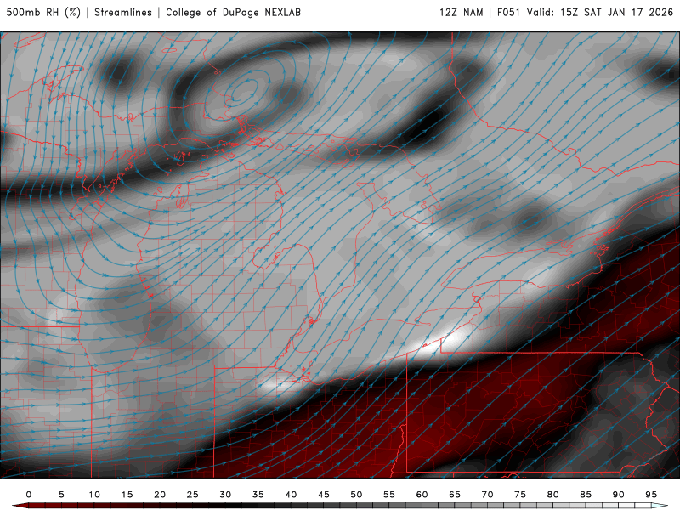Click the '75' colorbar scale label
The image size is (680, 510).
coord(520,495)
